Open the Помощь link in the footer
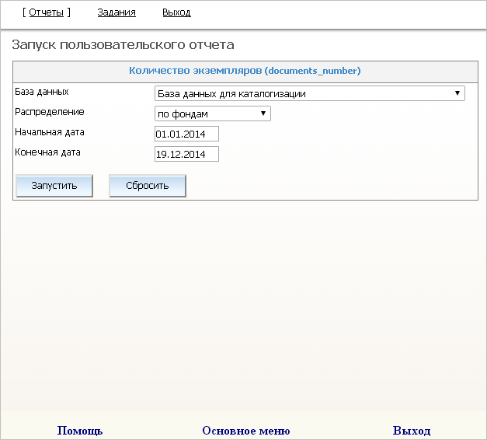This screenshot has width=487, height=440. (x=80, y=431)
